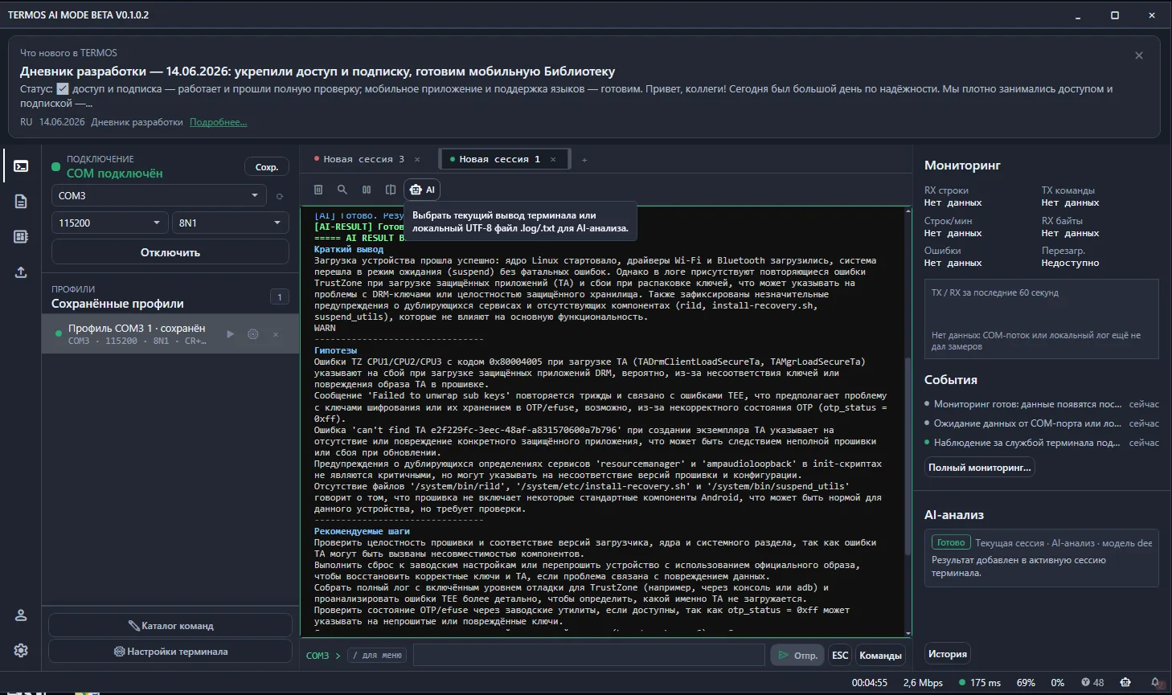This screenshot has height=695, width=1172.
Task: Open the AI analysis toolbar button
Action: pos(422,190)
